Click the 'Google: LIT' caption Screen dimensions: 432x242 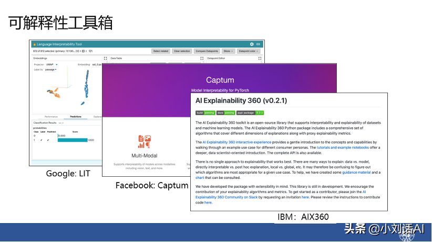68,173
